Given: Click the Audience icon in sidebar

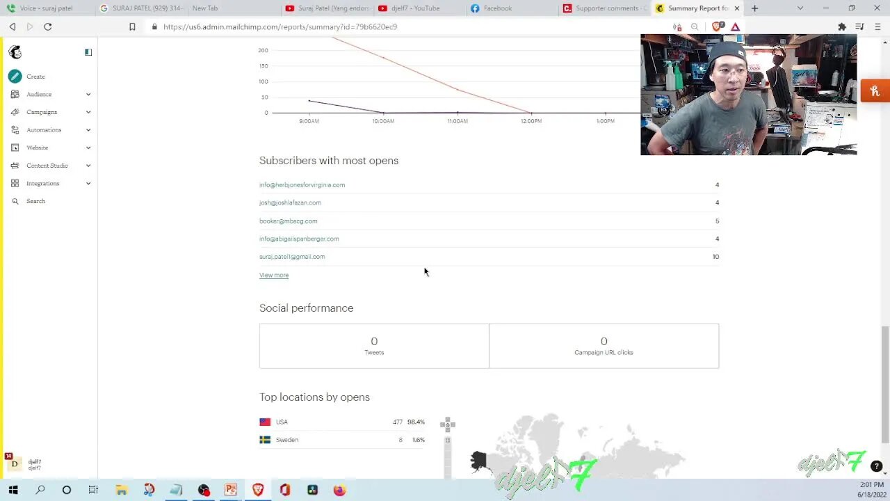Looking at the screenshot, I should coord(15,94).
